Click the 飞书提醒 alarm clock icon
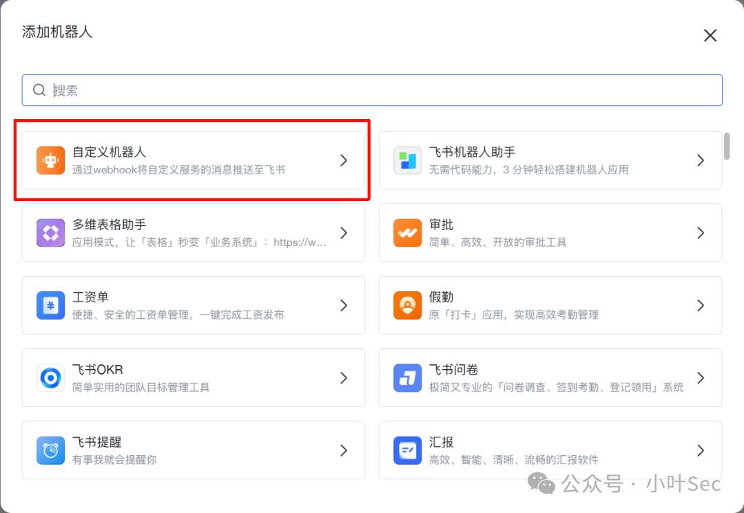 pos(50,450)
